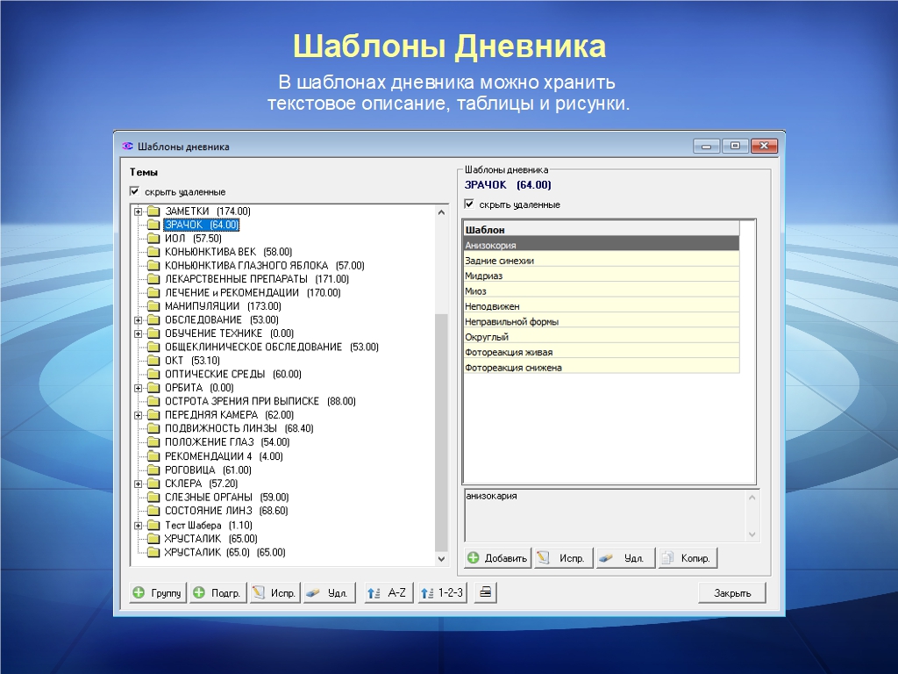Click the Группу add-group button
This screenshot has height=674, width=898.
click(x=157, y=593)
